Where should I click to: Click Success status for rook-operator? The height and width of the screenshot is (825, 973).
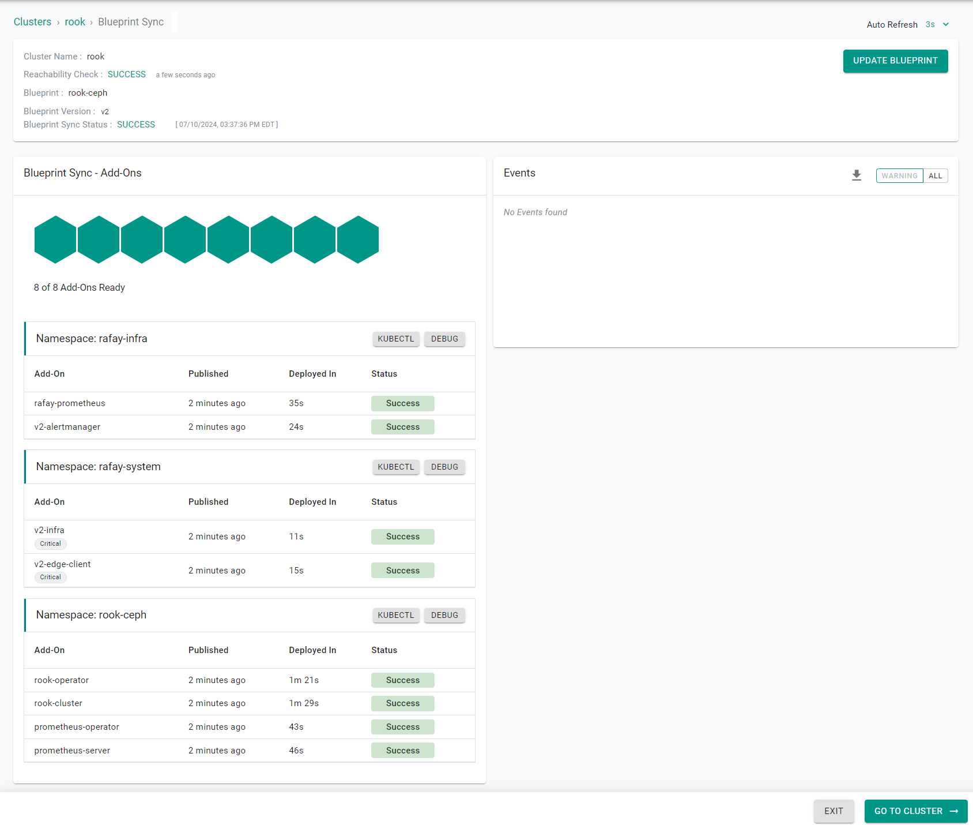[x=403, y=680]
